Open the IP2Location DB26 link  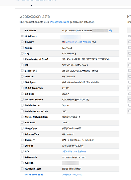coord(59,22)
